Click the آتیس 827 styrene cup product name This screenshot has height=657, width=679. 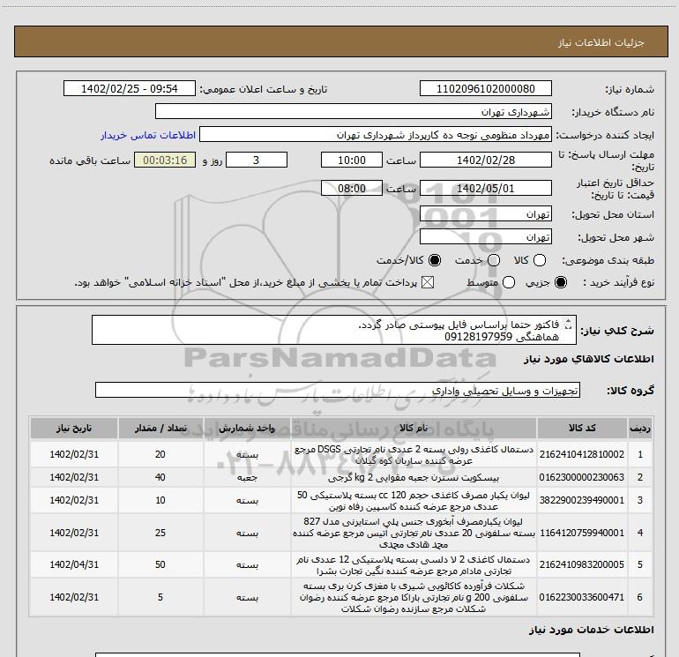point(414,534)
